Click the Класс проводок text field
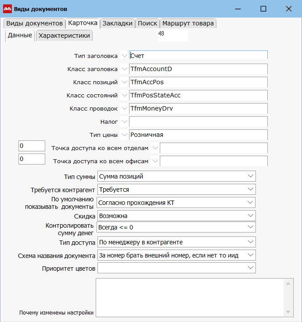 [198, 108]
